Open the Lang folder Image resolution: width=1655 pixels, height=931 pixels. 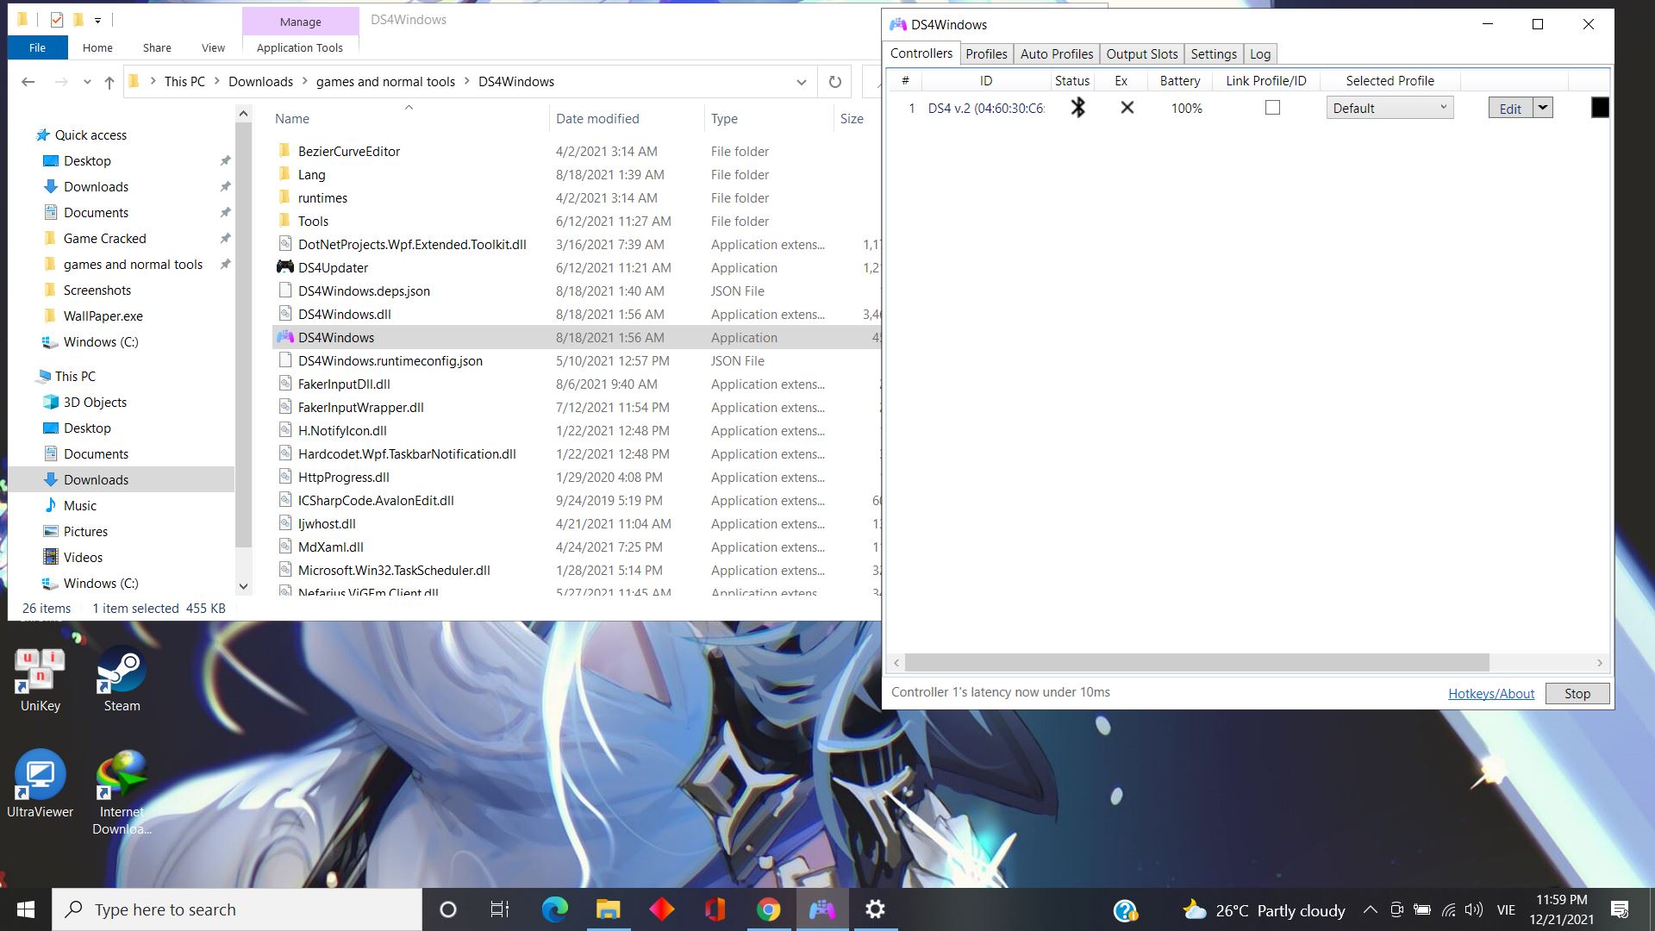click(x=311, y=174)
